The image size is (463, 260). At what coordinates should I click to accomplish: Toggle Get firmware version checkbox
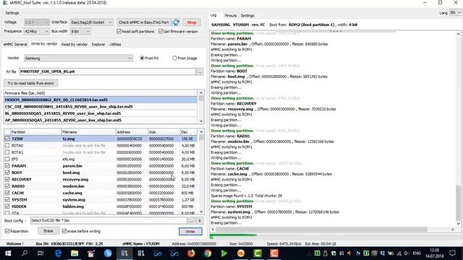click(161, 31)
